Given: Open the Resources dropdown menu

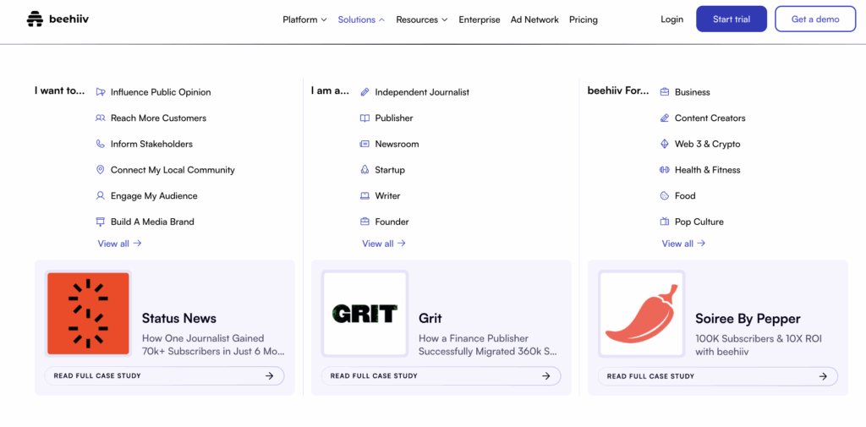Looking at the screenshot, I should pyautogui.click(x=422, y=19).
